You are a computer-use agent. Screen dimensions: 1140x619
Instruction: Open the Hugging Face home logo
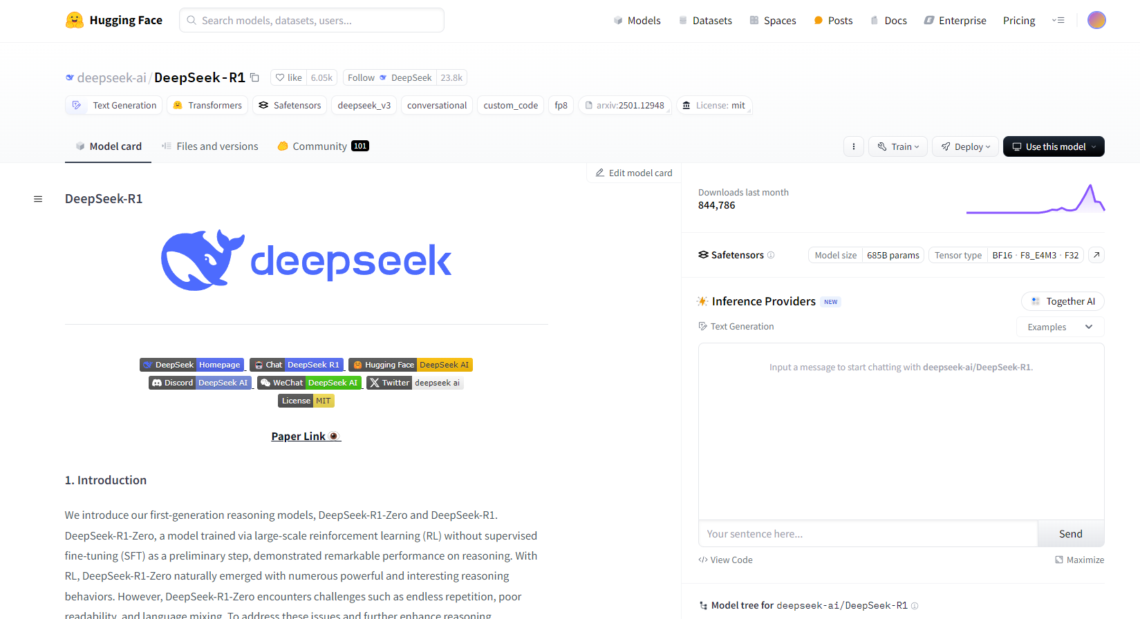click(x=114, y=20)
